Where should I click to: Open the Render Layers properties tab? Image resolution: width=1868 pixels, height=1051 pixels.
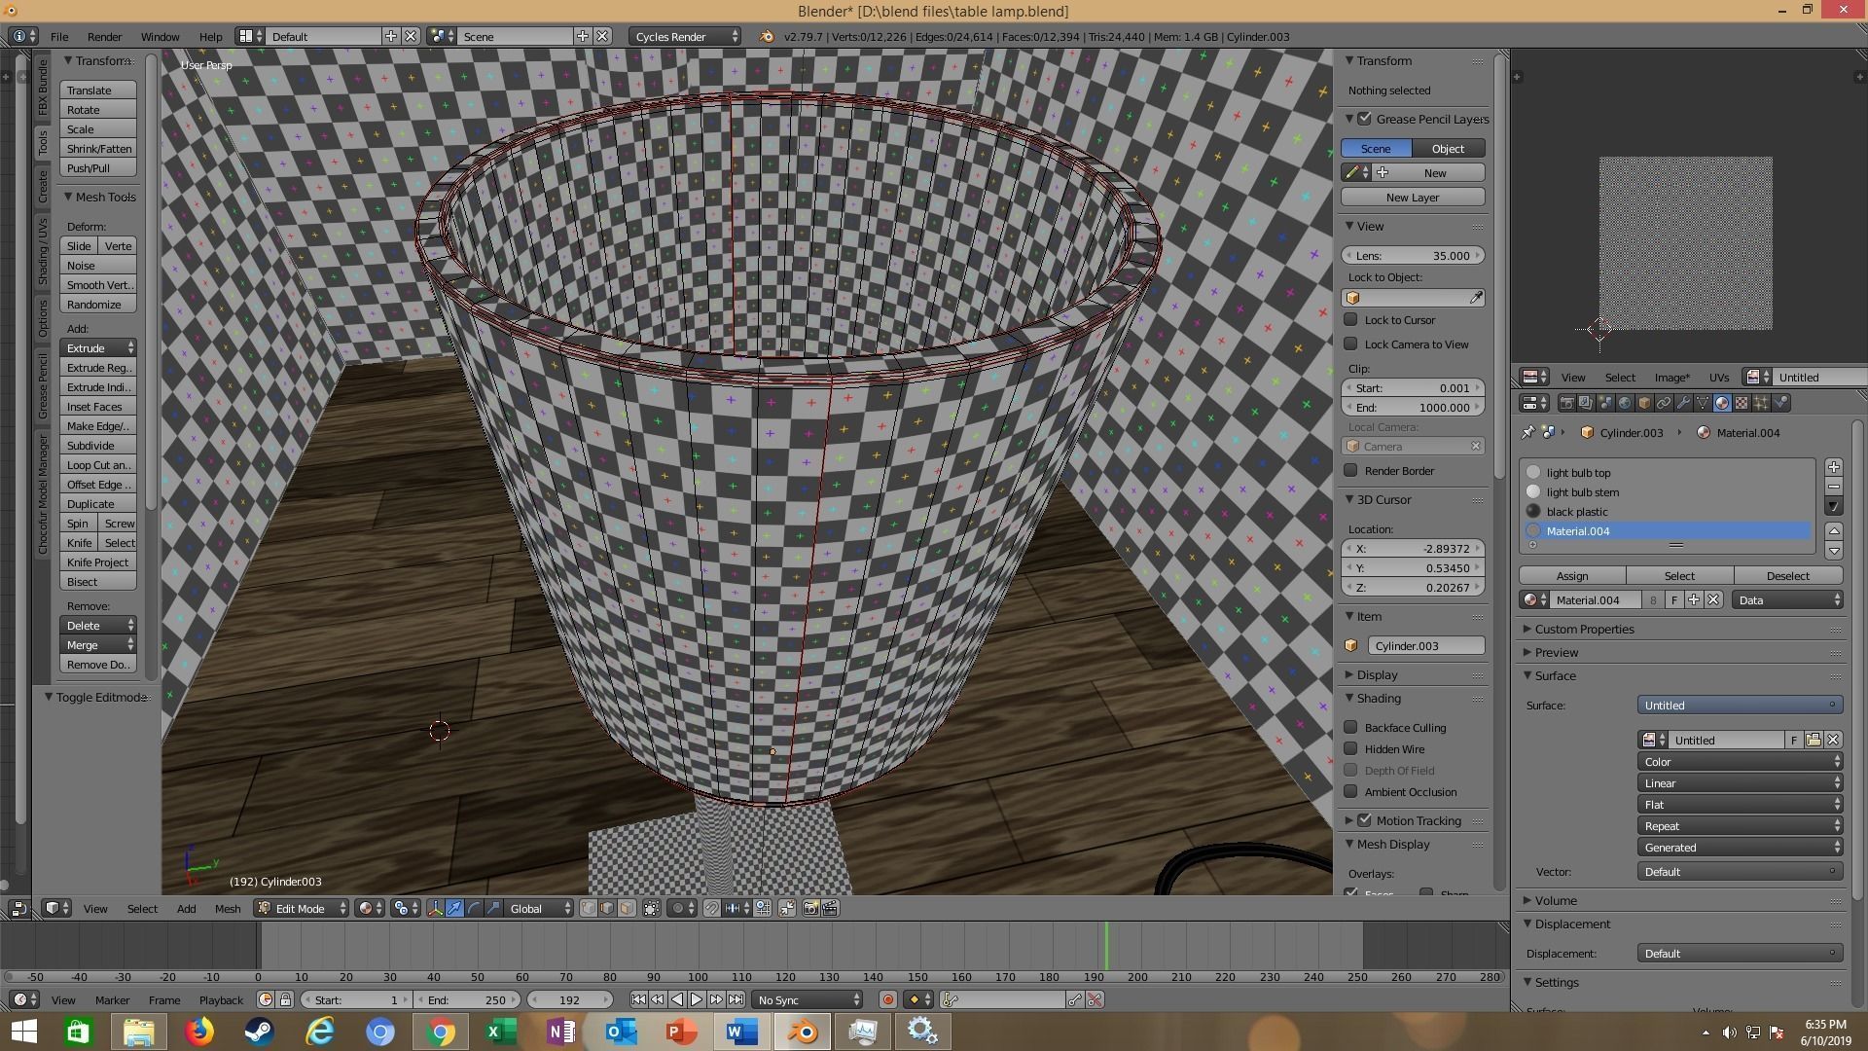(1586, 403)
